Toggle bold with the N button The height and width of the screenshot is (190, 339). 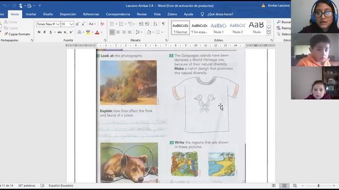pos(39,32)
